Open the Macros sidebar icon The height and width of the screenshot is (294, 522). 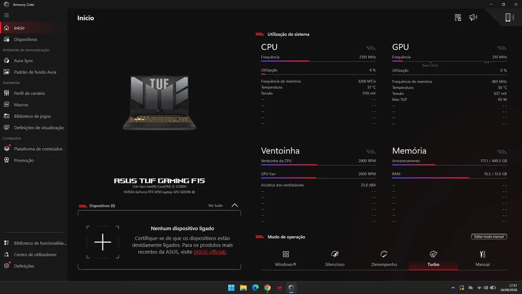(7, 105)
